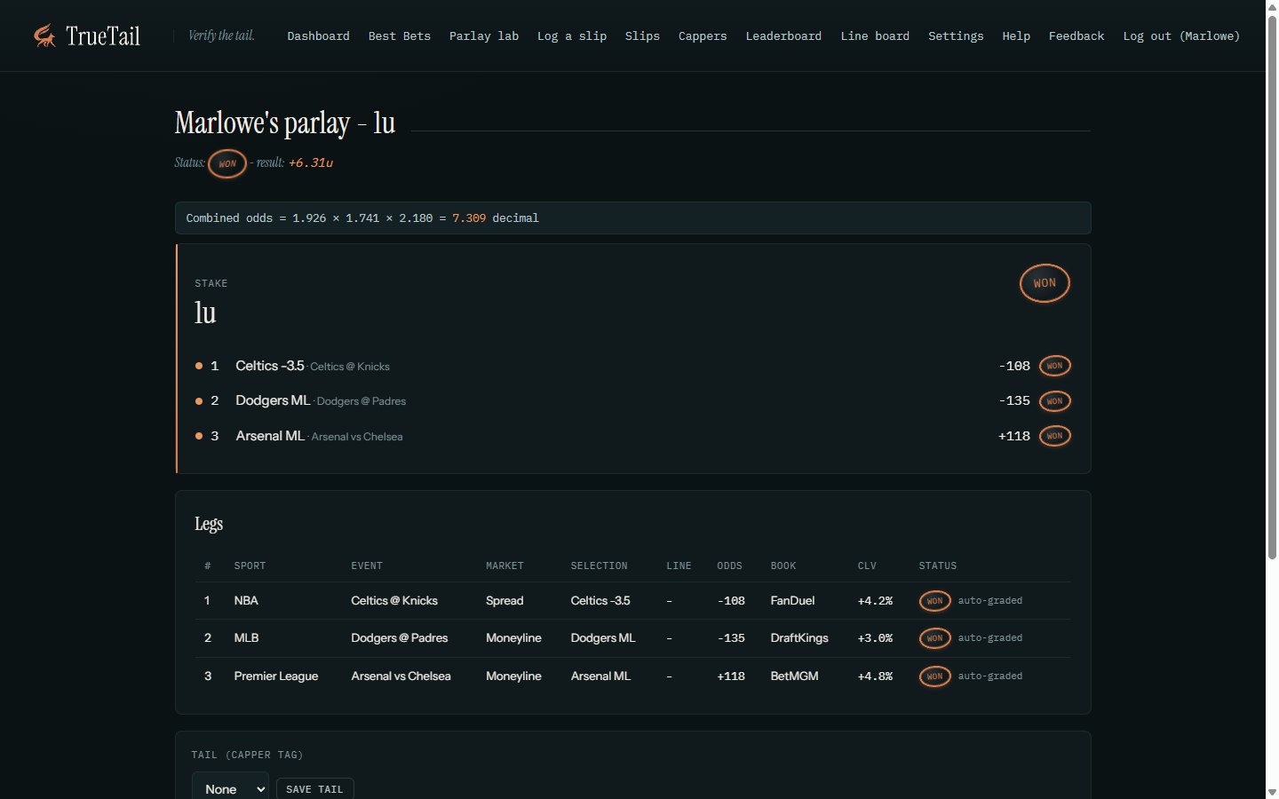Open the Help page

pyautogui.click(x=1016, y=36)
